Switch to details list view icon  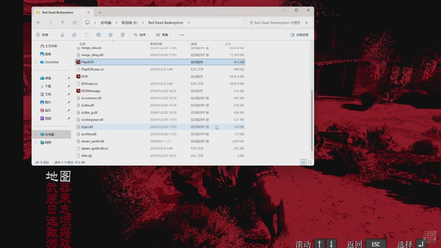[x=303, y=162]
